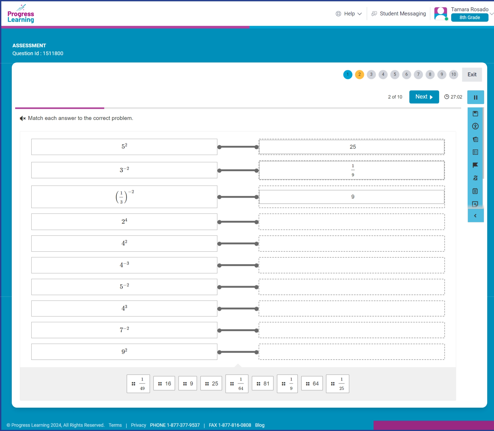Click the empty answer slot for 7⁻²

pos(352,330)
